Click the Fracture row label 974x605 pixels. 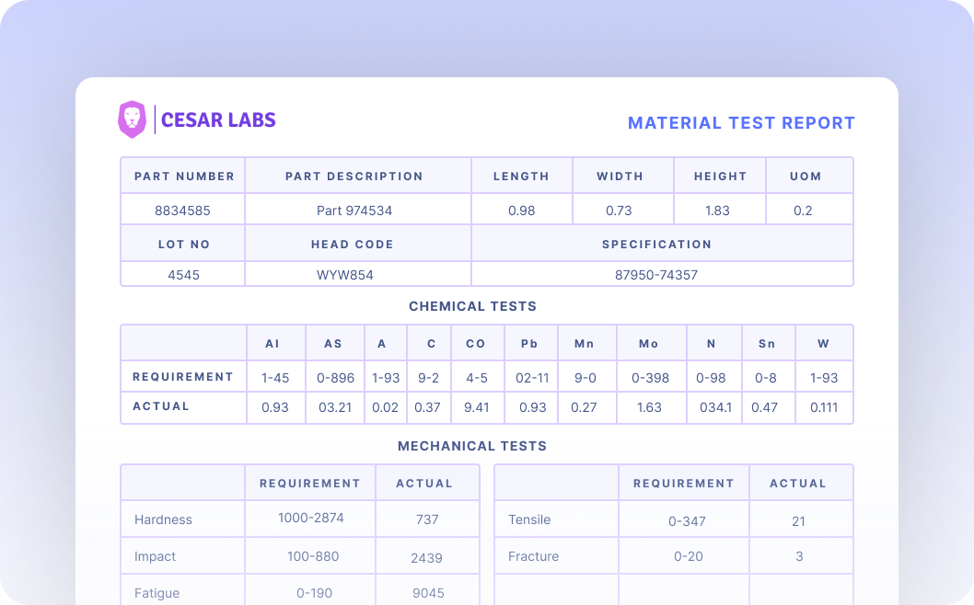point(533,556)
